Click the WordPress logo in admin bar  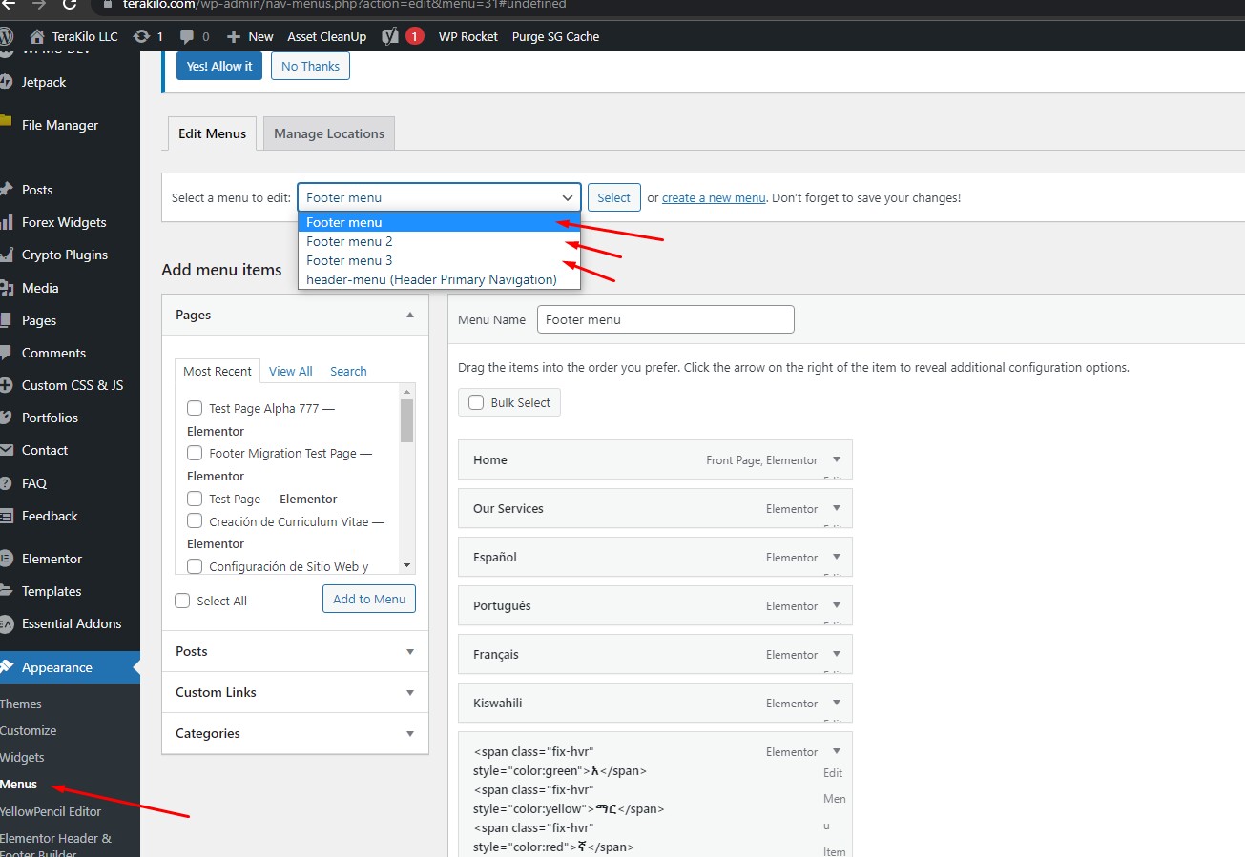(x=8, y=36)
